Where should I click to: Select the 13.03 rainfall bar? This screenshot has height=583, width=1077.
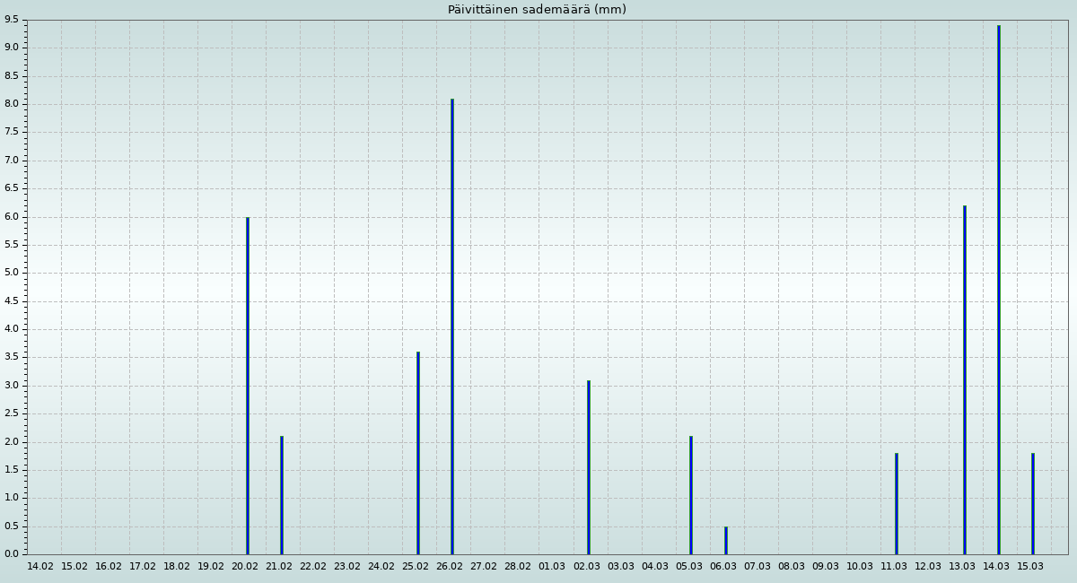click(965, 380)
